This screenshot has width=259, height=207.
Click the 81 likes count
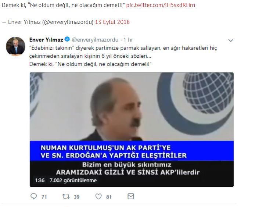tap(109, 197)
